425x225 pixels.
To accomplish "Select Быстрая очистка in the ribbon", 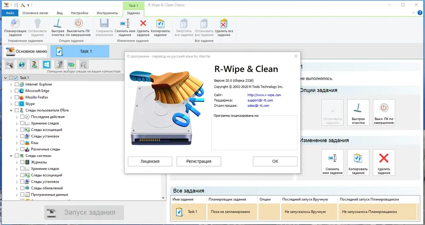I will coord(58,28).
